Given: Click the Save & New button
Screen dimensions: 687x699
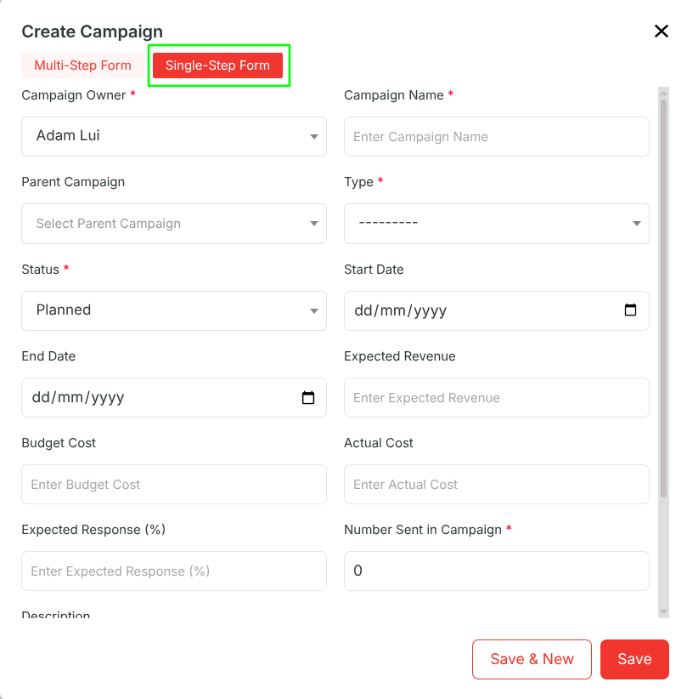Looking at the screenshot, I should coord(532,659).
